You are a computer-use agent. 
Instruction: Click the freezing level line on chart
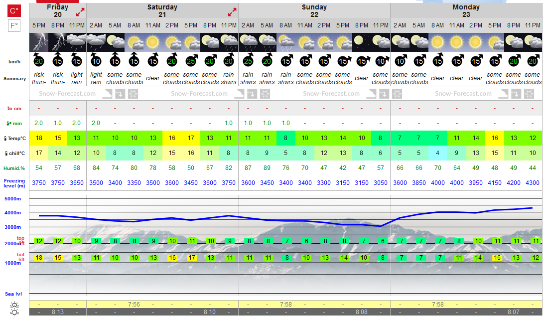285,220
